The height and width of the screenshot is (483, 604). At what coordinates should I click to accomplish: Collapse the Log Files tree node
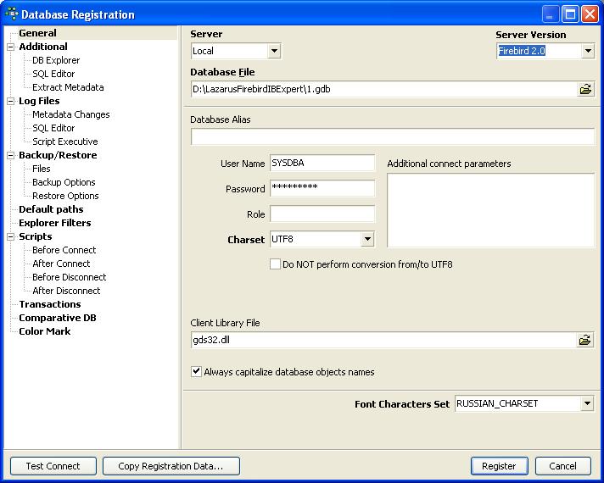(11, 101)
